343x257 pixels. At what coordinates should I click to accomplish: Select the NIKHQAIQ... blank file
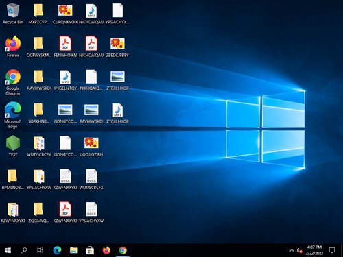(91, 79)
